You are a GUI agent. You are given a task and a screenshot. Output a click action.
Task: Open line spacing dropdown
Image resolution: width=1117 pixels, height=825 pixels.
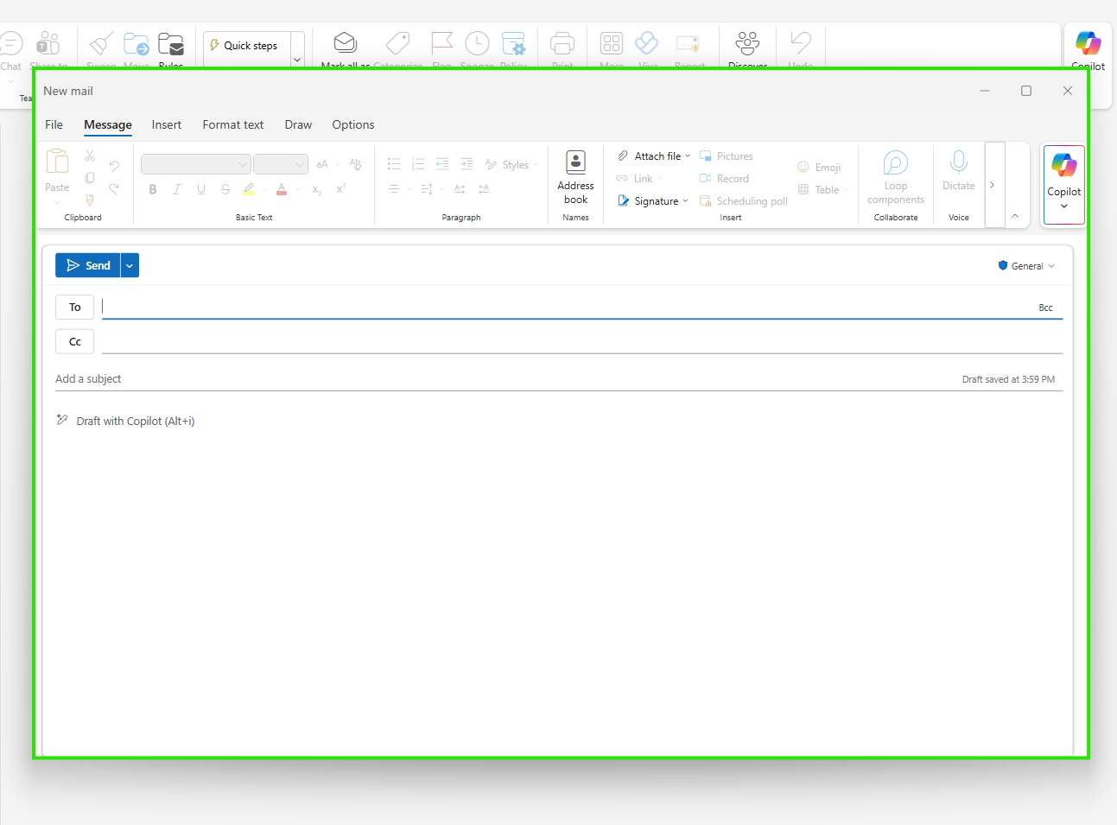(x=442, y=189)
